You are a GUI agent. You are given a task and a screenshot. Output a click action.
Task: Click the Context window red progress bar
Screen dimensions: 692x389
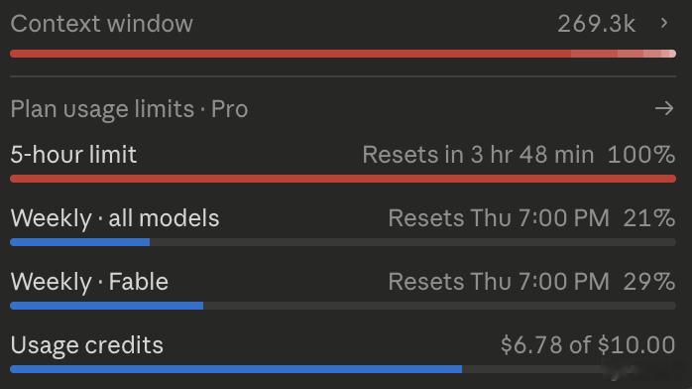click(x=343, y=54)
